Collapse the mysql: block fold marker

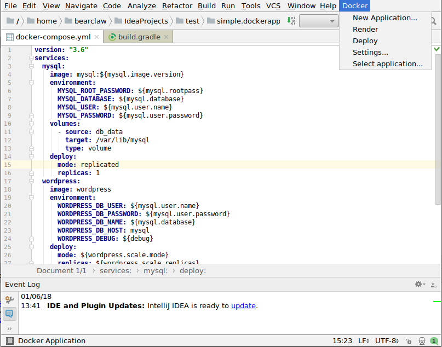31,66
